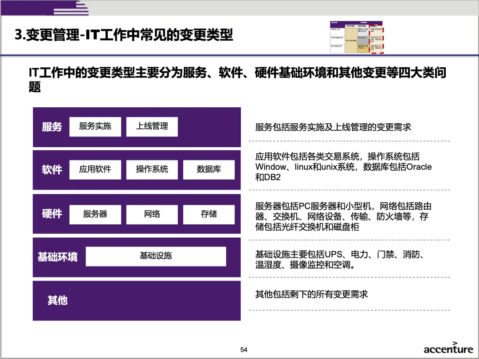Click the subtitle about 四大类问题
The image size is (479, 359).
[237, 79]
